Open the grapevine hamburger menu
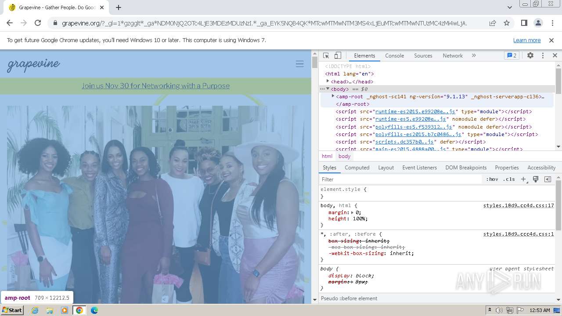Screen dimensions: 562x316 pyautogui.click(x=299, y=64)
